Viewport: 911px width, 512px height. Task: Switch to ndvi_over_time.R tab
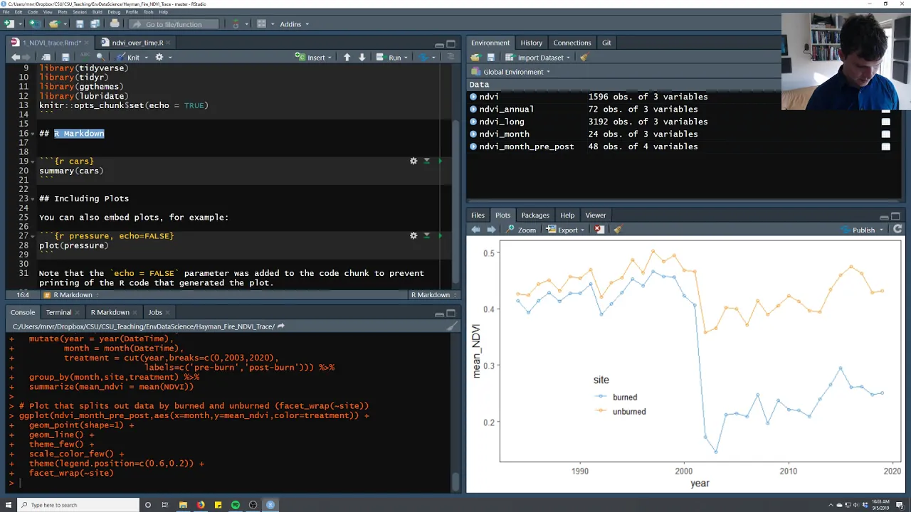(138, 43)
